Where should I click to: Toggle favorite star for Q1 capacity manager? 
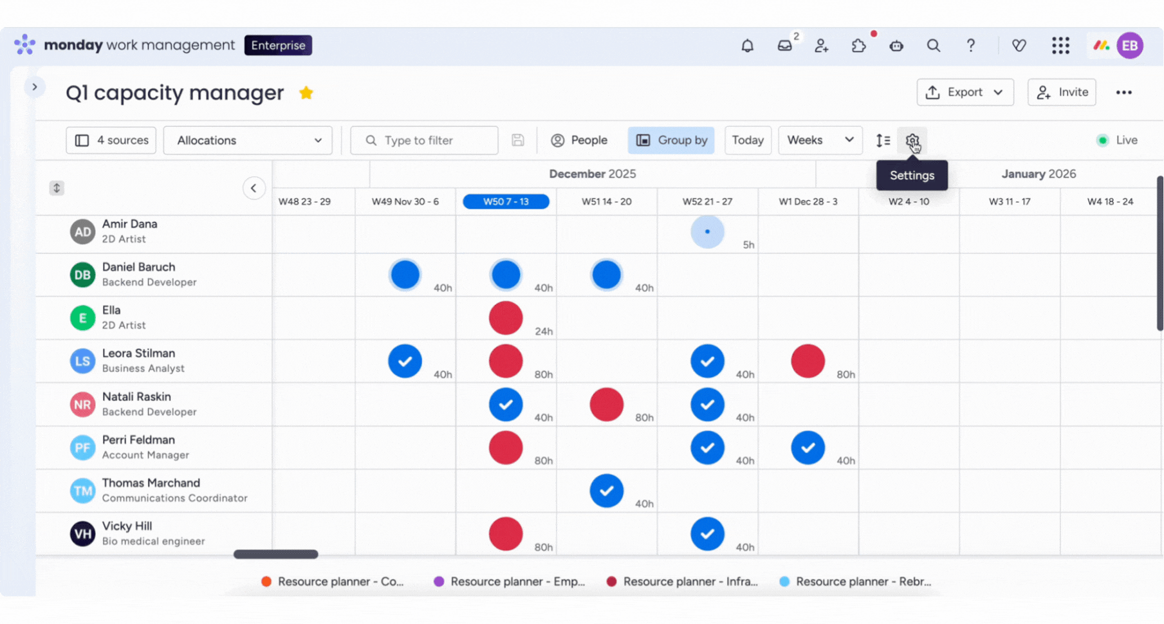click(306, 93)
